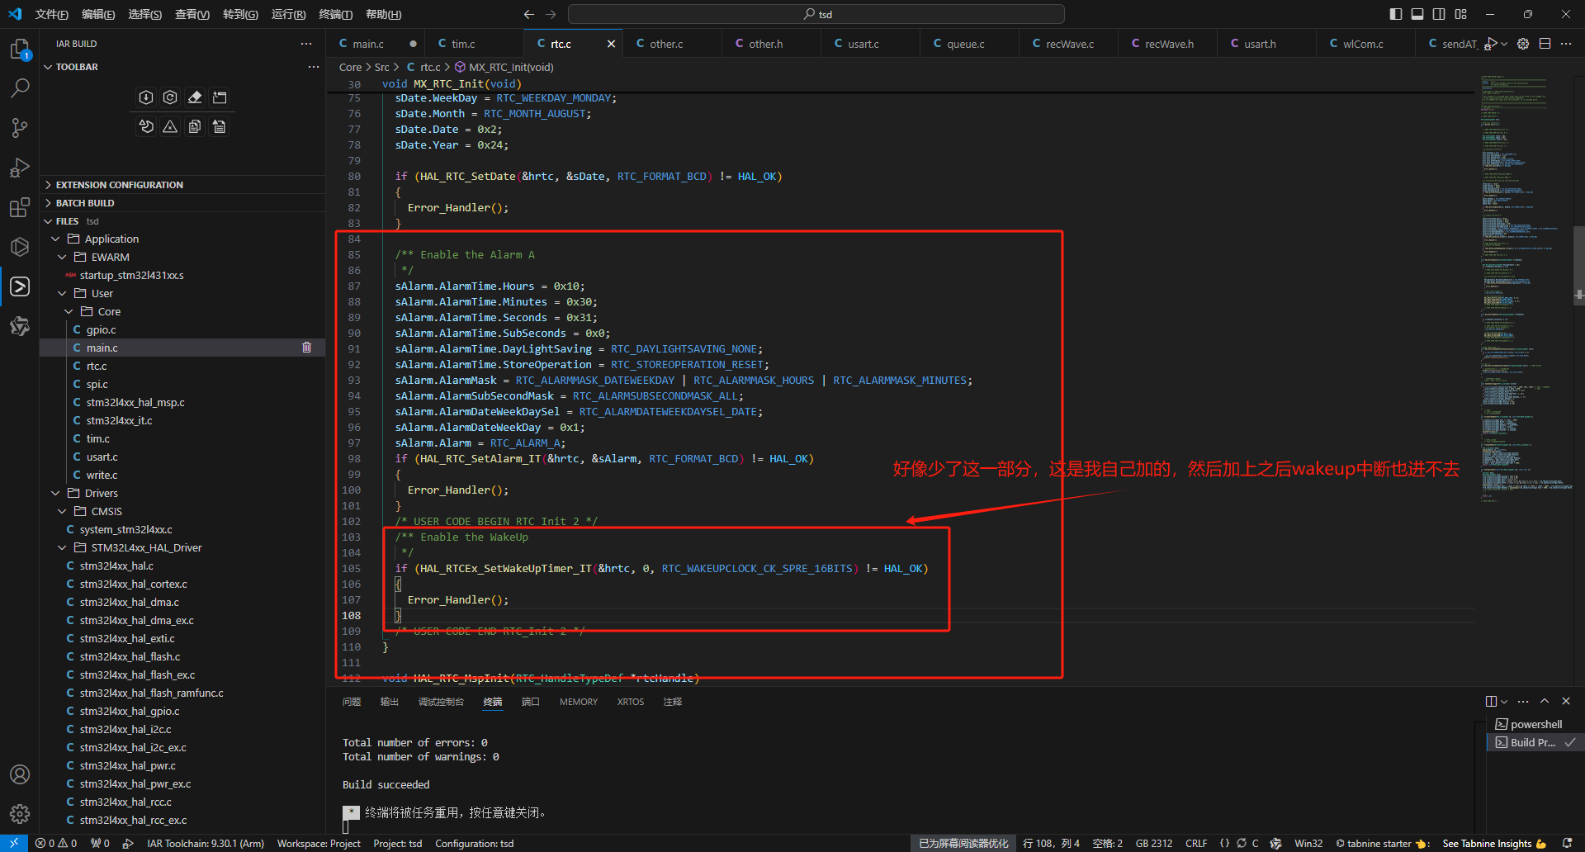
Task: Click the IAR rebuild project toolbar icon
Action: [x=170, y=97]
